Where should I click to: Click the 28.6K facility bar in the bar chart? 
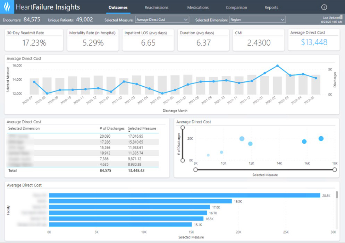coord(184,196)
